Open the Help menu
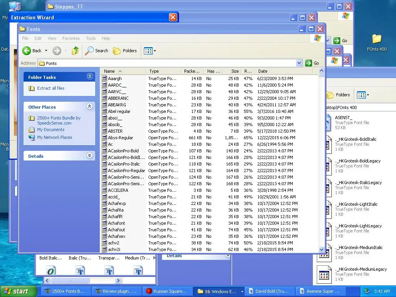Screen dimensions: 396x297 coord(106,38)
